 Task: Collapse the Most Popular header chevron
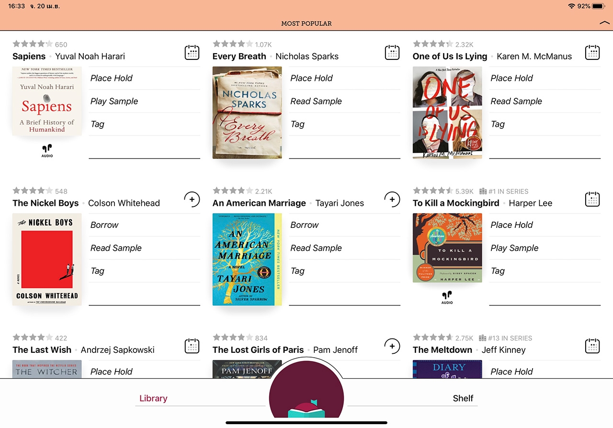click(603, 23)
